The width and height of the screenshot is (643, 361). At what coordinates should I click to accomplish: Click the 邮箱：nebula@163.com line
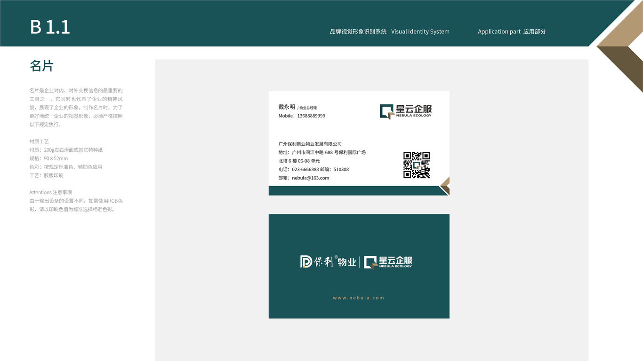coord(304,178)
